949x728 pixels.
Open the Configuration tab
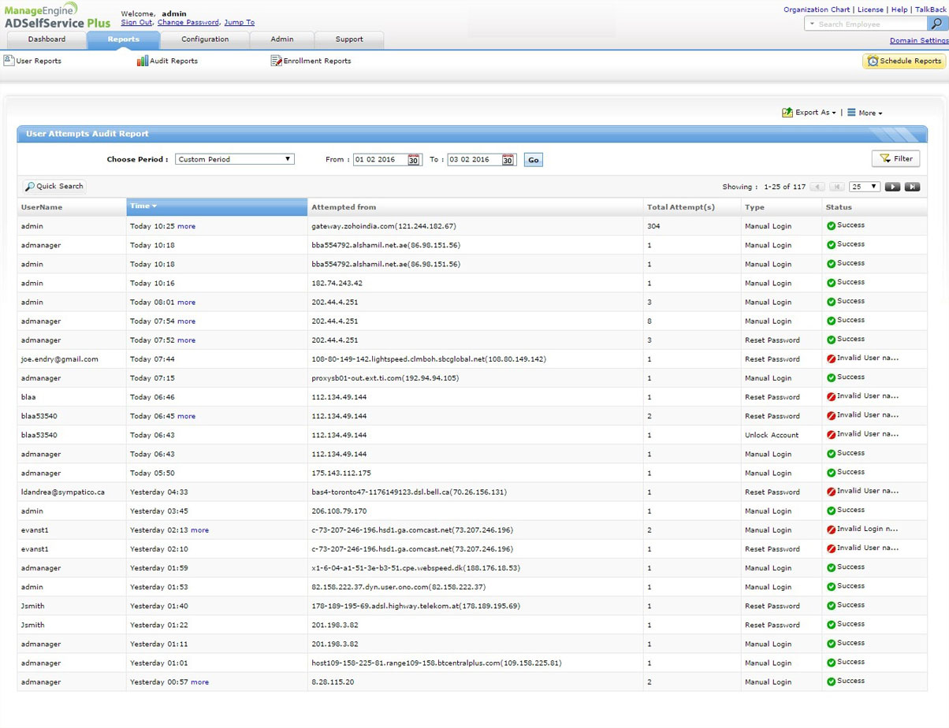[205, 39]
